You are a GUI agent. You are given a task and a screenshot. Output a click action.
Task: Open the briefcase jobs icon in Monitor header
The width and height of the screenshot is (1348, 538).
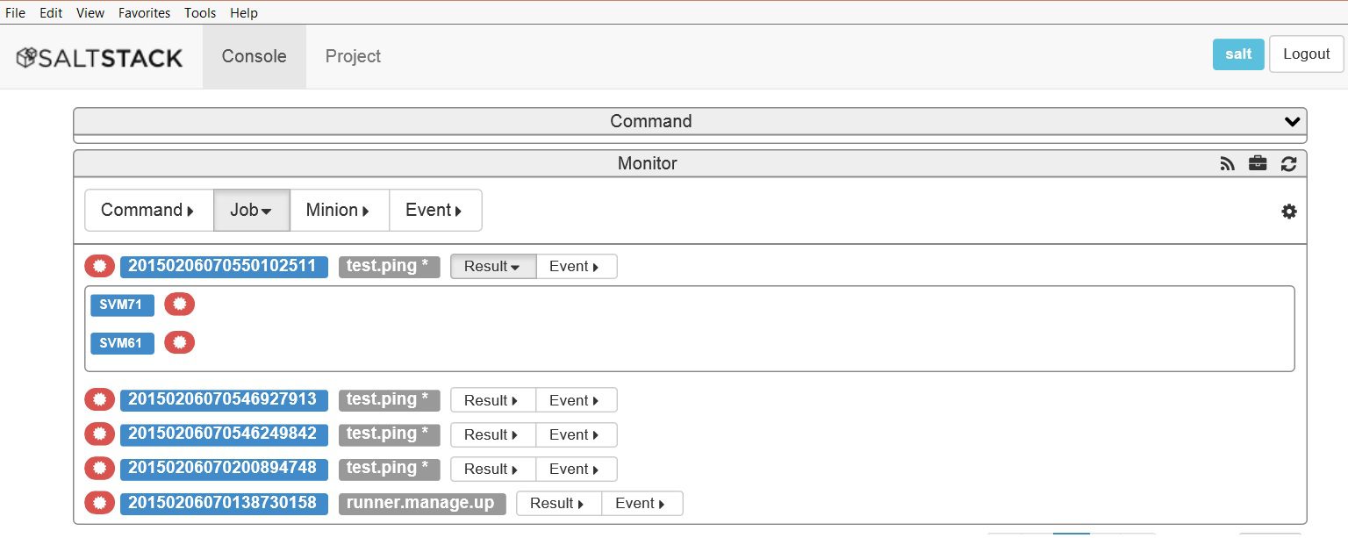coord(1257,163)
